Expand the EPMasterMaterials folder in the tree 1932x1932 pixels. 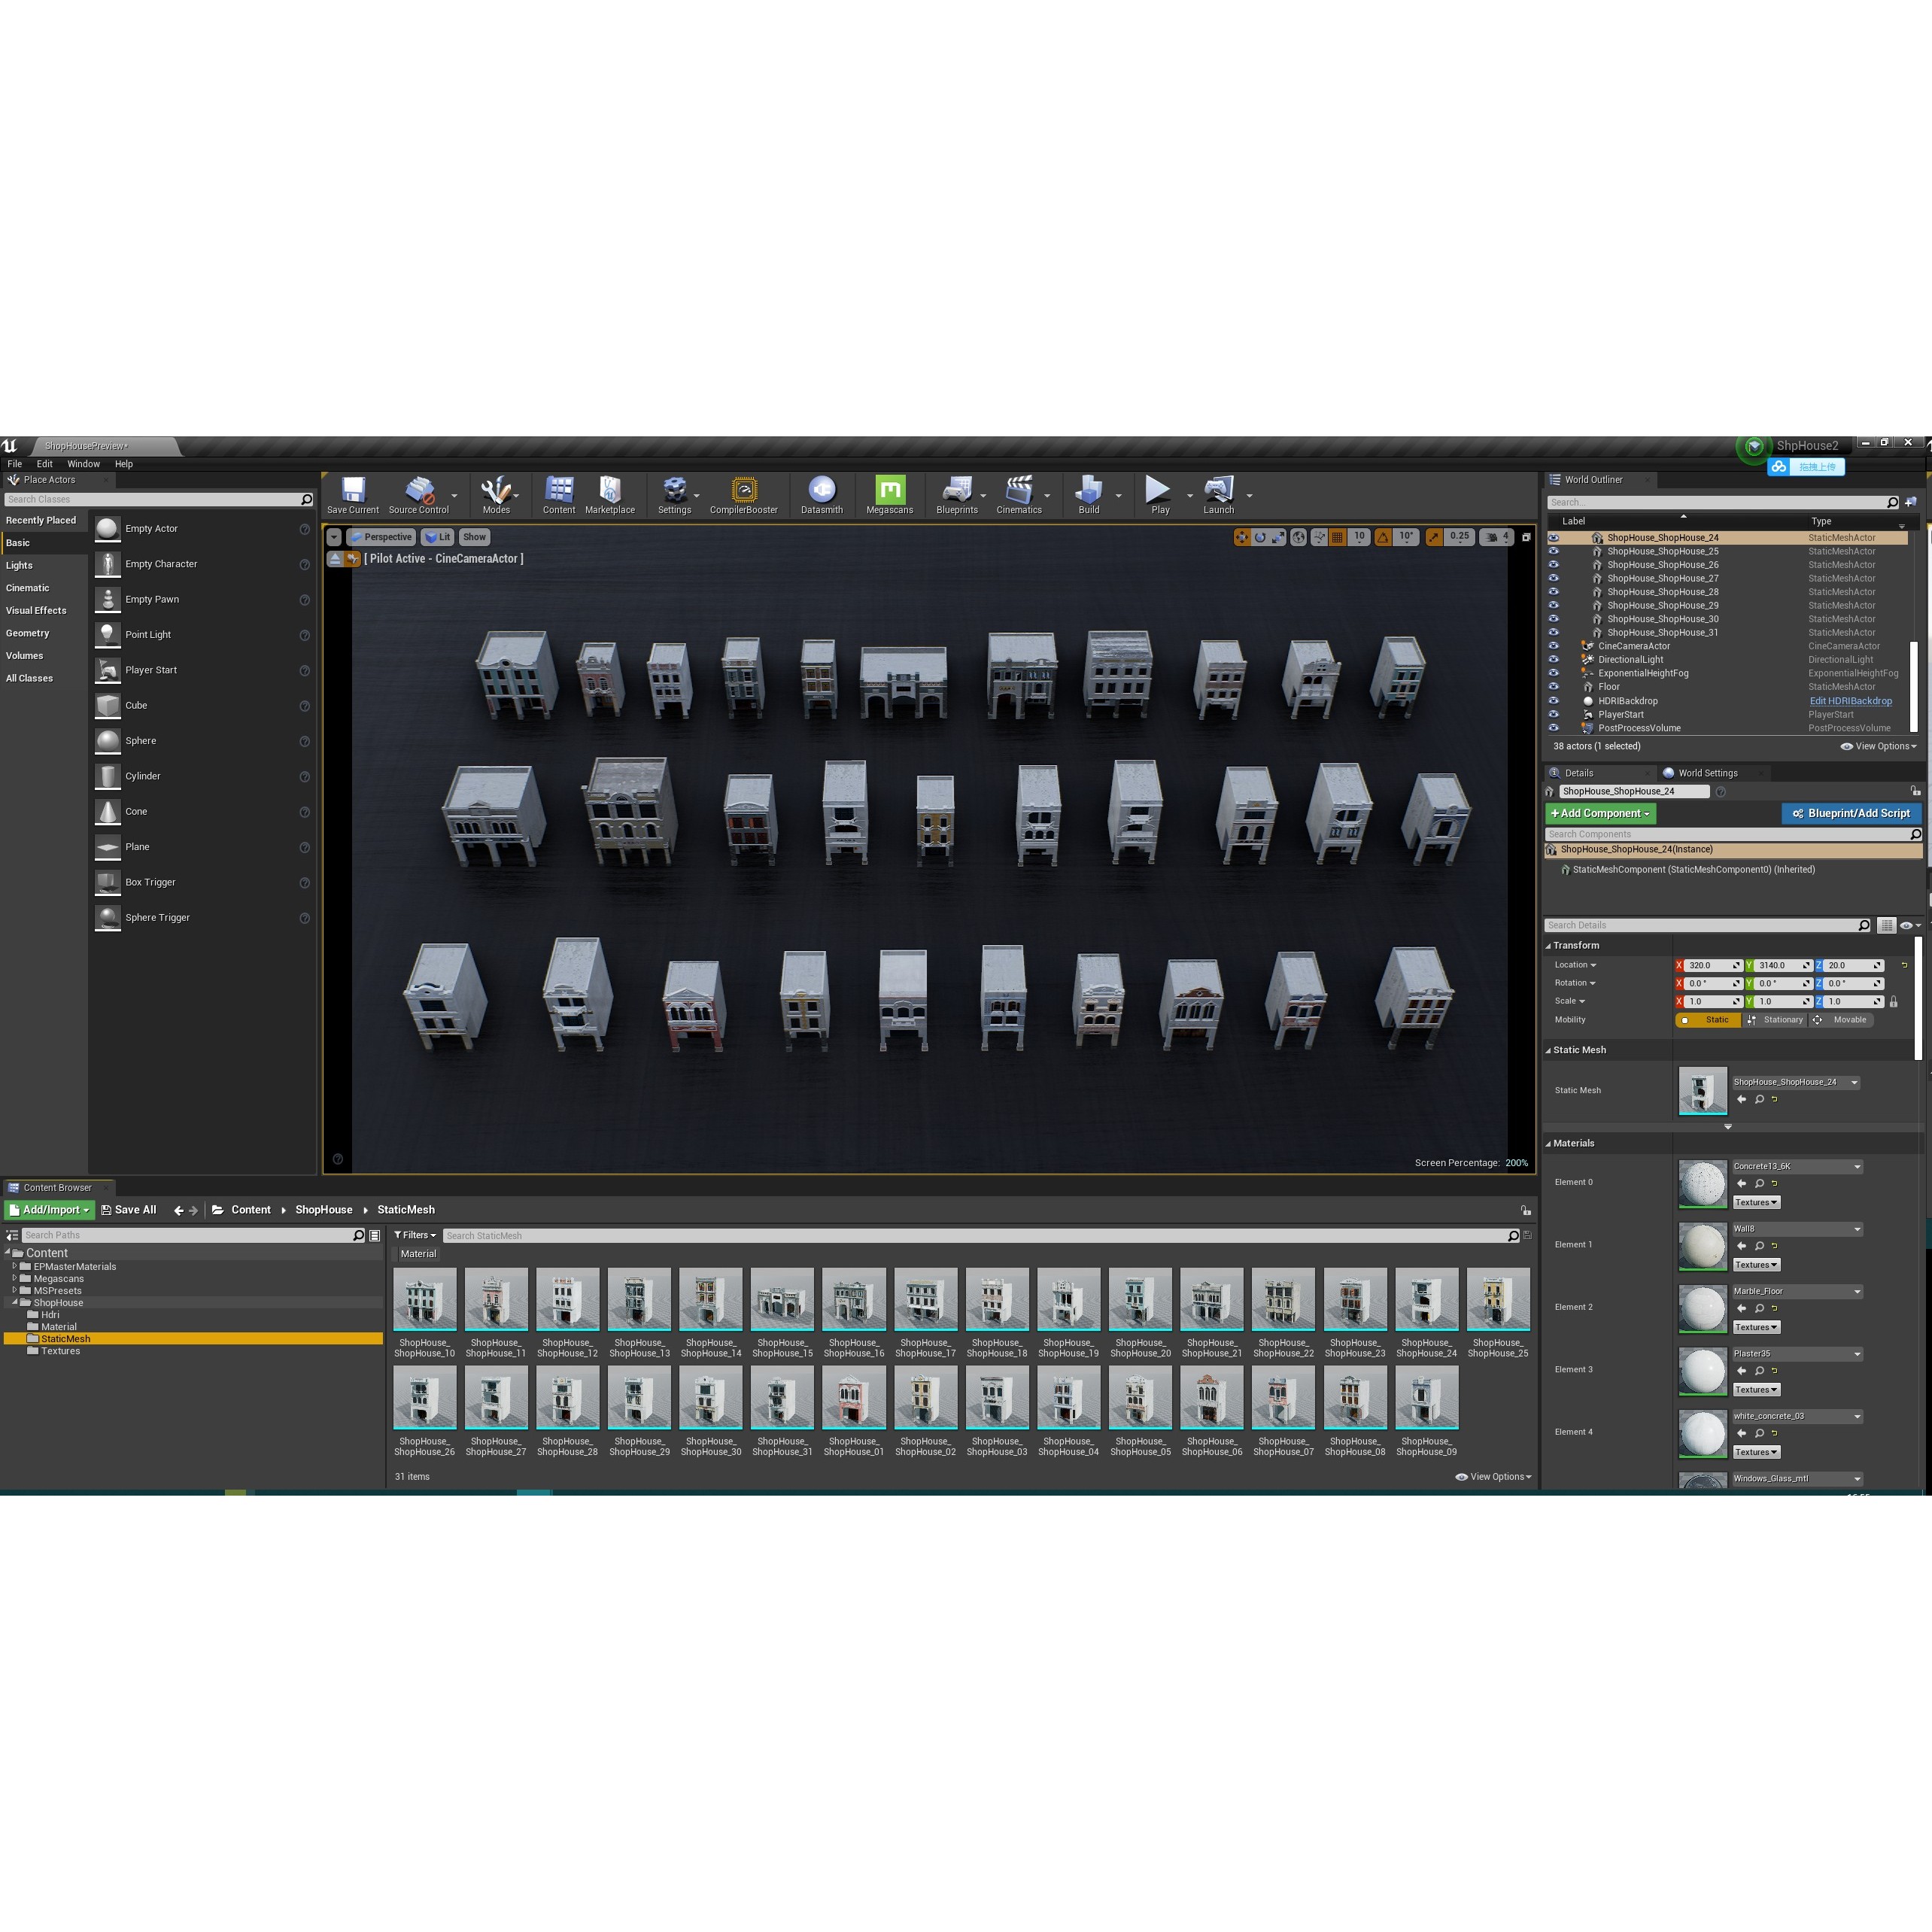[x=14, y=1267]
